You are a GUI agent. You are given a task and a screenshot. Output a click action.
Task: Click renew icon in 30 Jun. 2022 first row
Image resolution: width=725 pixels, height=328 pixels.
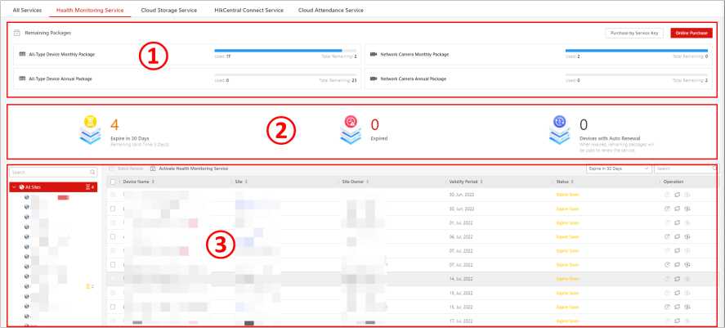pos(677,195)
